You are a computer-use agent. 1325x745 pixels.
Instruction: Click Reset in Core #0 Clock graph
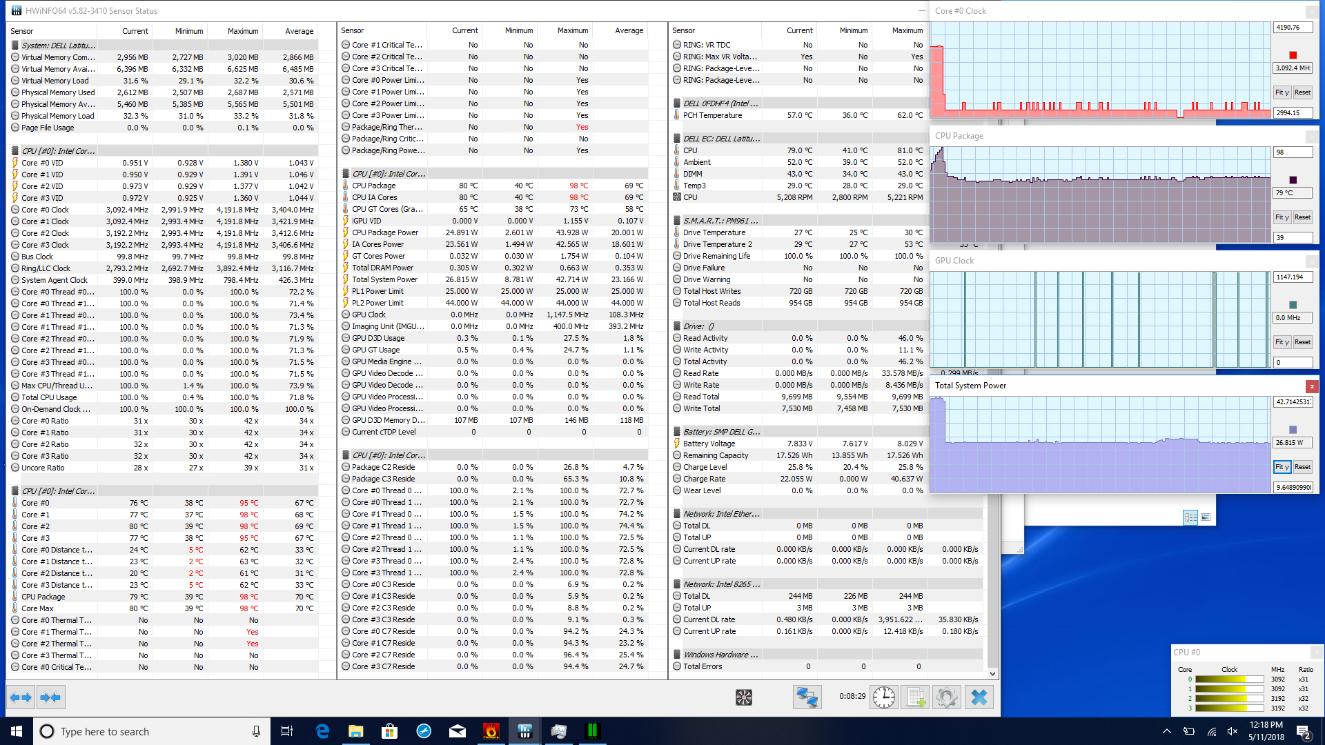click(x=1302, y=92)
